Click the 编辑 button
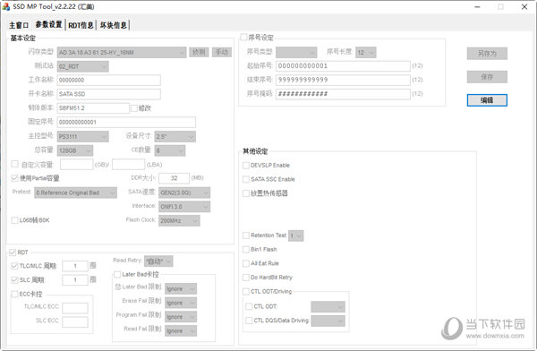 [x=487, y=100]
